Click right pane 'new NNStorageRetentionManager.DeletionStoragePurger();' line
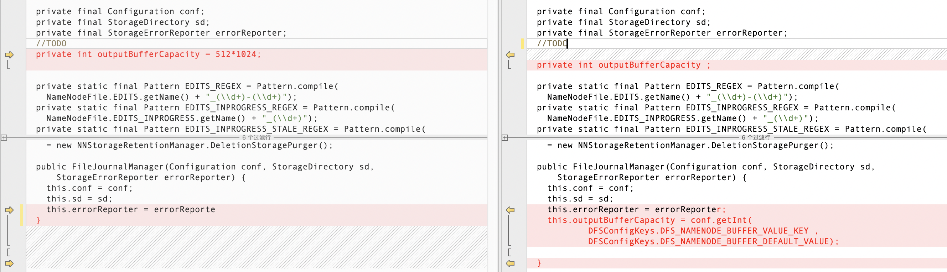 point(690,146)
